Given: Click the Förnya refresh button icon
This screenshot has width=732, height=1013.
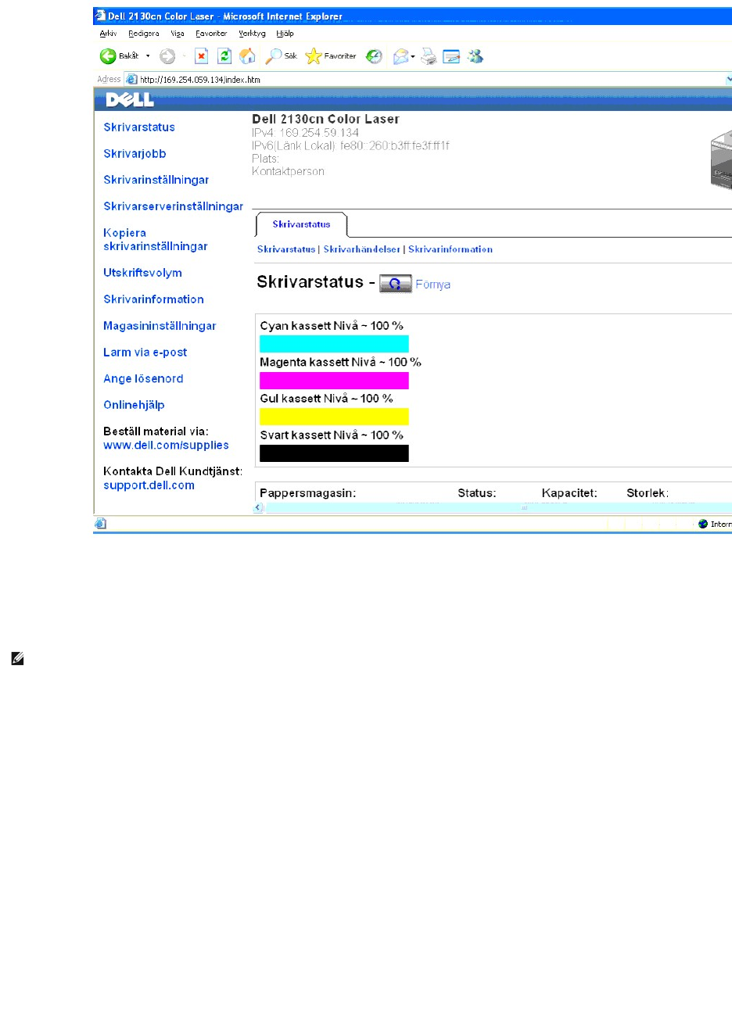Looking at the screenshot, I should (x=396, y=284).
